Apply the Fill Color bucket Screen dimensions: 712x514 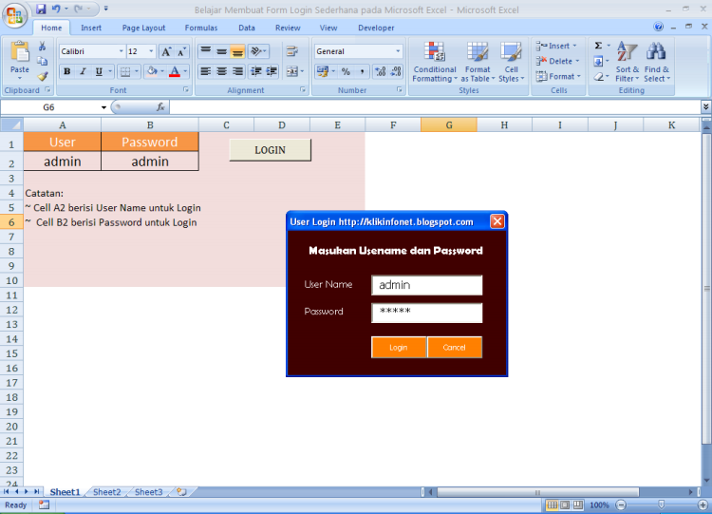[x=152, y=71]
